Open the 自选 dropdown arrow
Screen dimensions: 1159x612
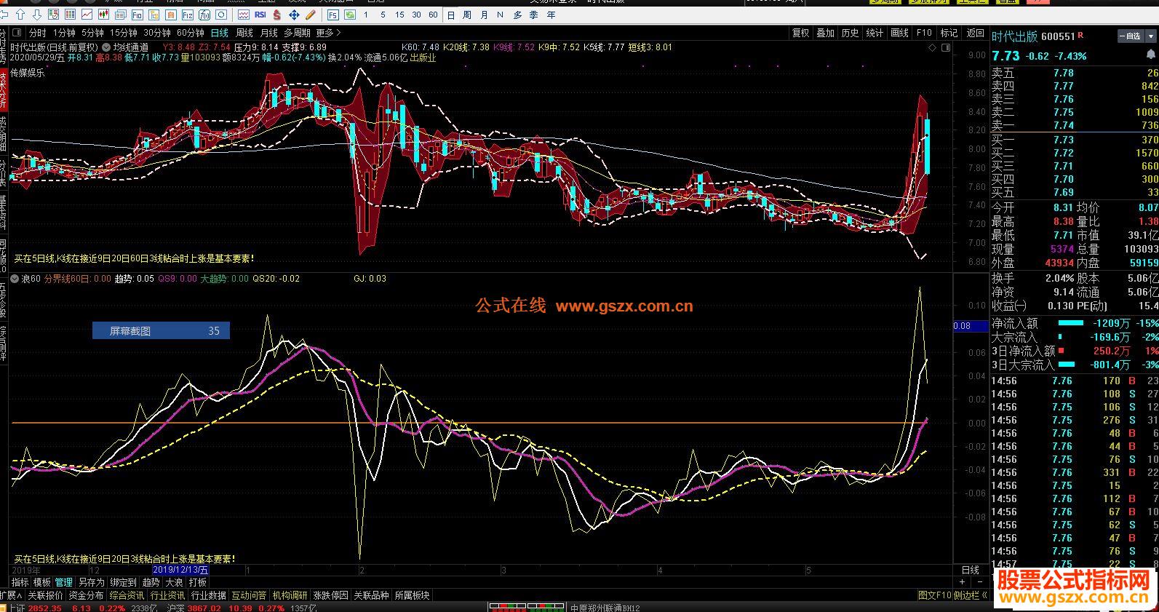pos(1151,36)
